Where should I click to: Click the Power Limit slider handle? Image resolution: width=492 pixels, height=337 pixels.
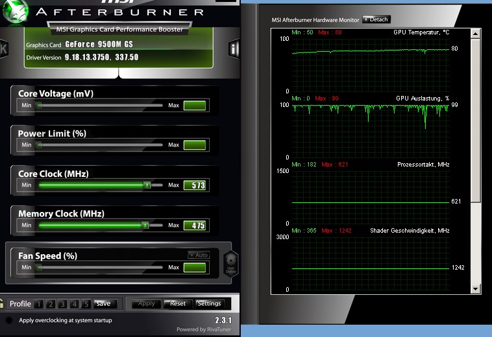(x=39, y=145)
